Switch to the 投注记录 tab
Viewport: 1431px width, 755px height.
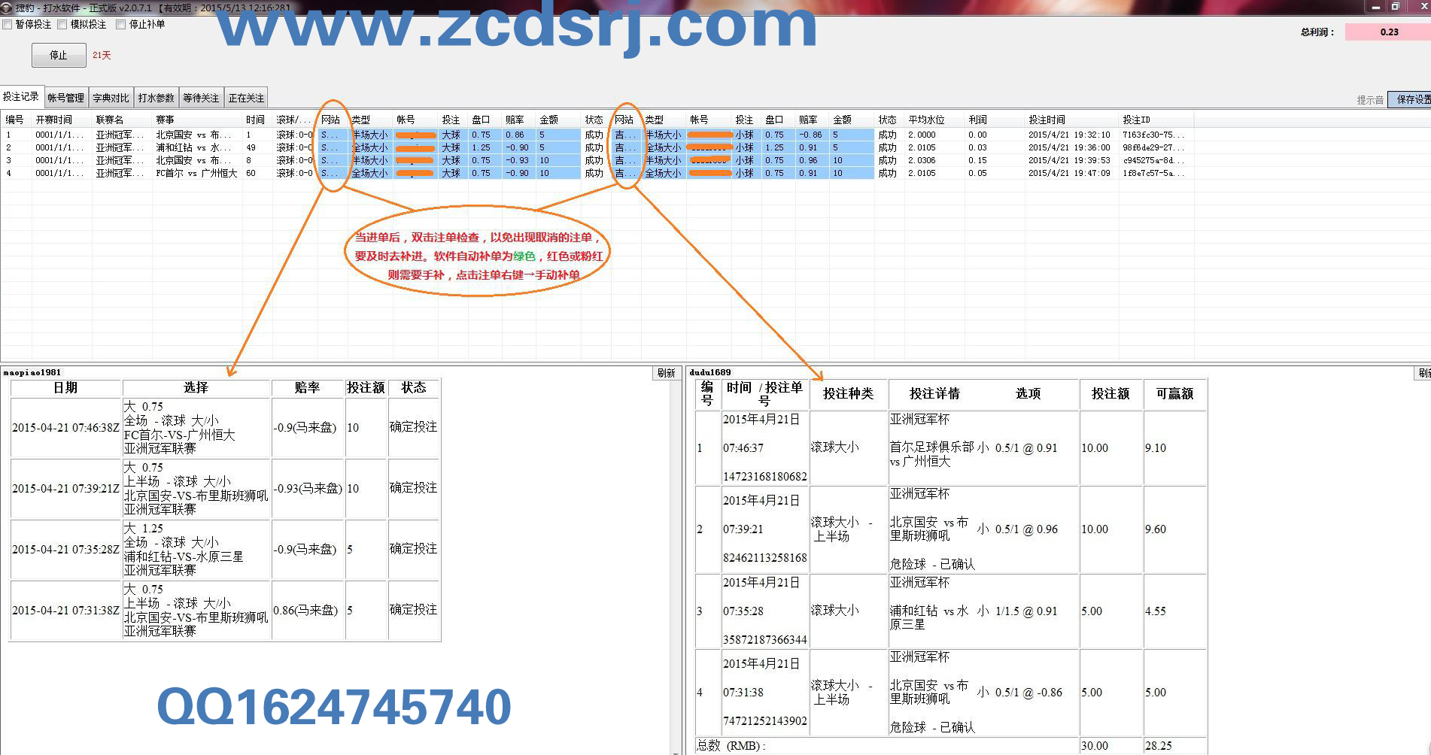coord(21,97)
